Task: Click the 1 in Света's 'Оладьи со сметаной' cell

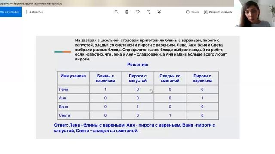Action: (x=170, y=115)
